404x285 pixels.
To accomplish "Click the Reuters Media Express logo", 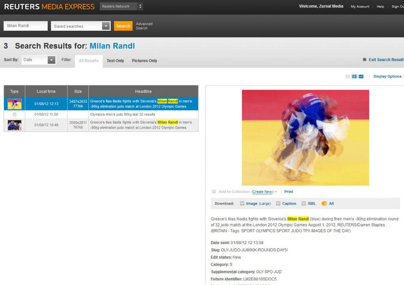I will (x=49, y=7).
